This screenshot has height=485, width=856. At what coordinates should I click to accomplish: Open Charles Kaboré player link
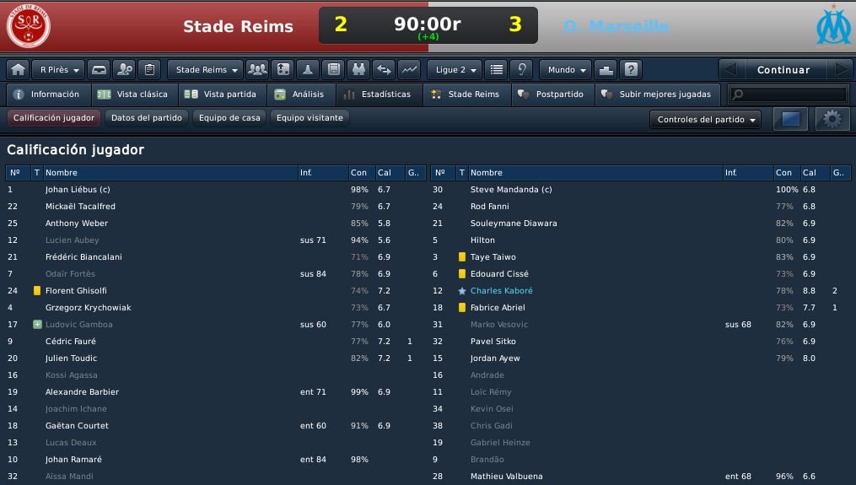pyautogui.click(x=502, y=290)
